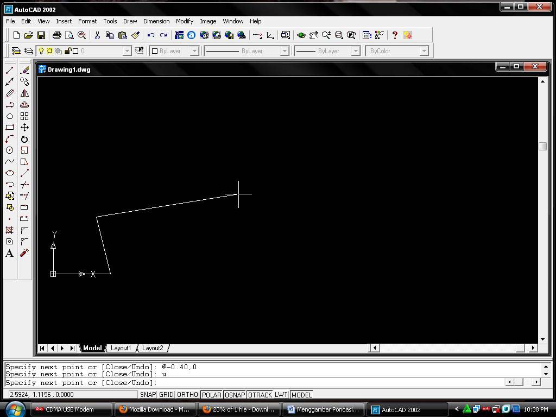
Task: Click the drawing vertical scrollbar thumb
Action: 542,146
